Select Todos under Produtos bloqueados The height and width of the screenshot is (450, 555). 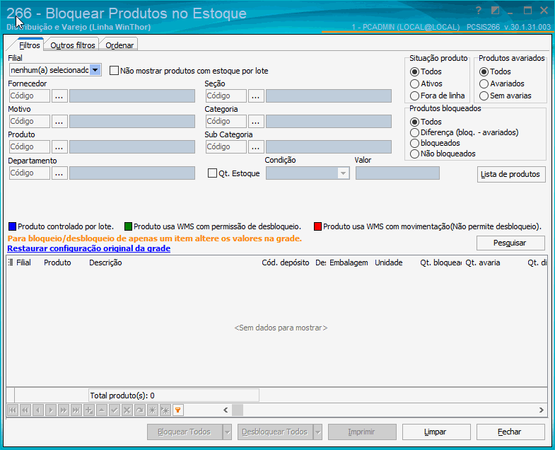point(414,122)
